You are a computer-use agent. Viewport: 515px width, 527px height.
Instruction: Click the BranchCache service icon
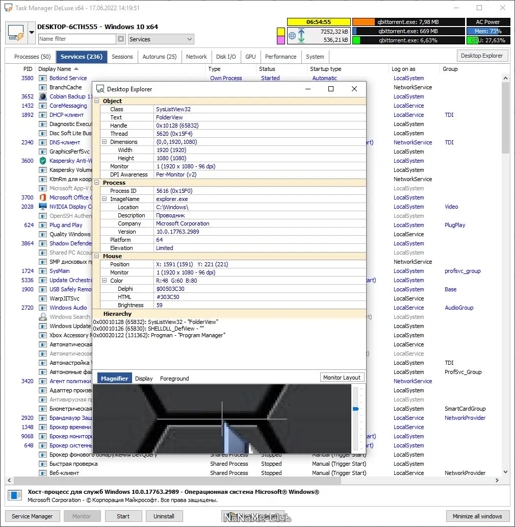tap(43, 87)
